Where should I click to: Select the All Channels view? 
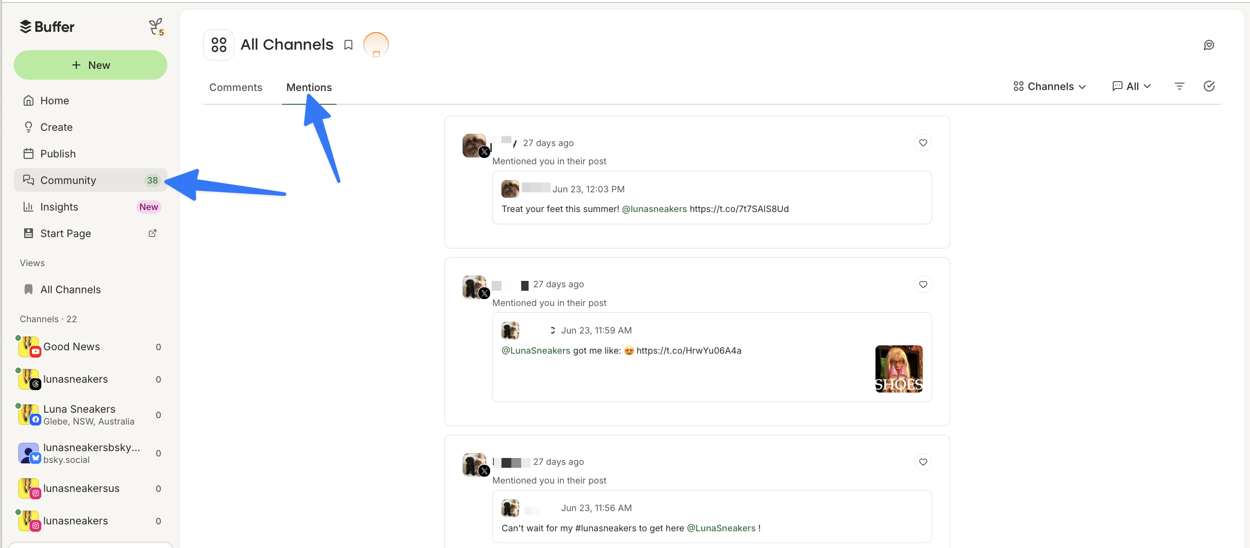[91, 289]
